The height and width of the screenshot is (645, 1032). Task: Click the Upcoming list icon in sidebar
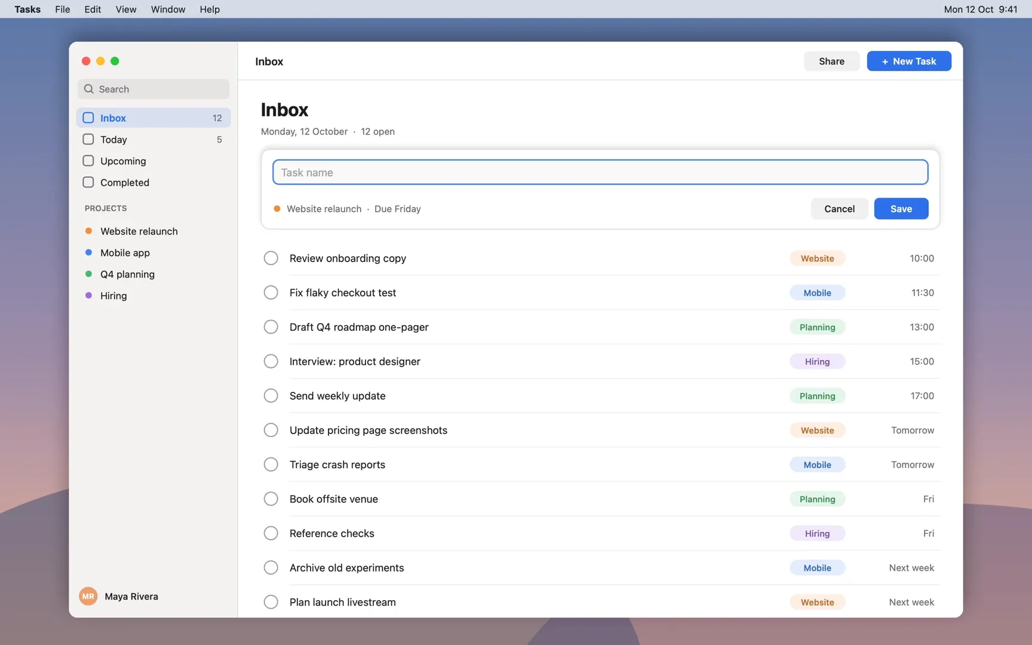coord(88,161)
